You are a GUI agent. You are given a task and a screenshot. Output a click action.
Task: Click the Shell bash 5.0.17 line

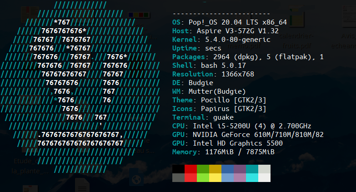click(209, 66)
